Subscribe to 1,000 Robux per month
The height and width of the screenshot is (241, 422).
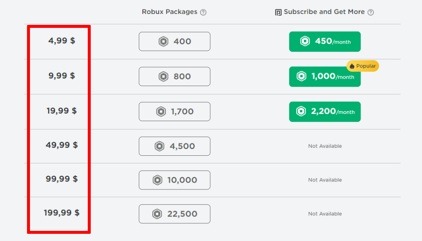pyautogui.click(x=325, y=77)
